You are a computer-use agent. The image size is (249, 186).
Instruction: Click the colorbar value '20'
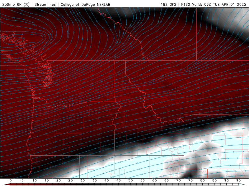pos(59,180)
